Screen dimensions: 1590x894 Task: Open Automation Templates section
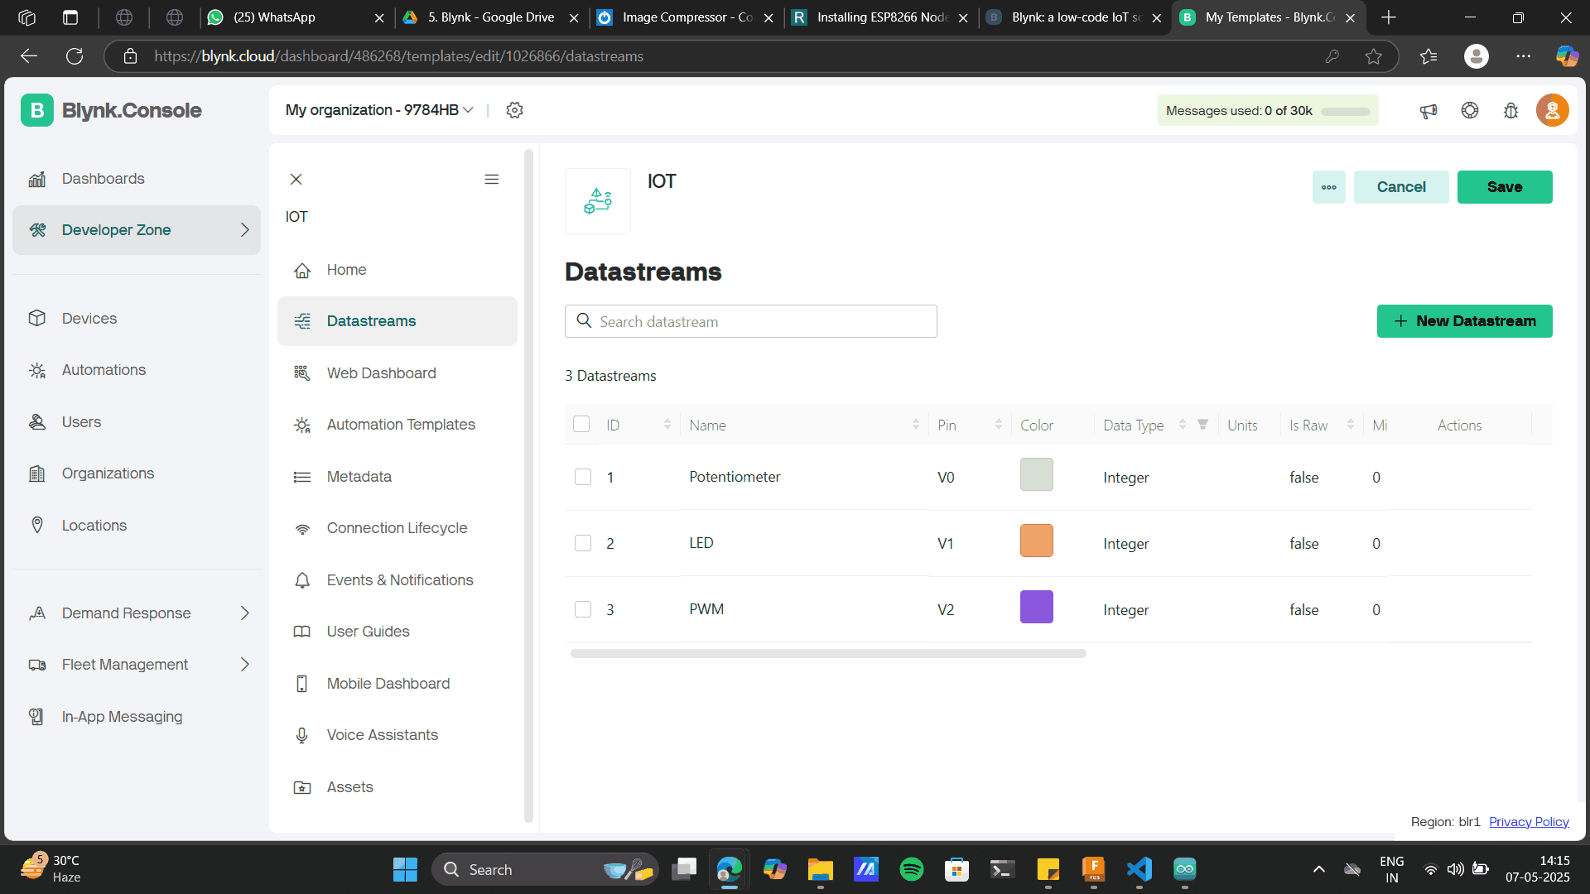click(397, 425)
